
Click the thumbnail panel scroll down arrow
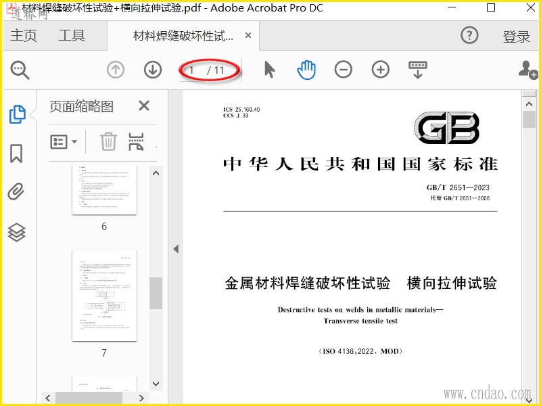(156, 384)
